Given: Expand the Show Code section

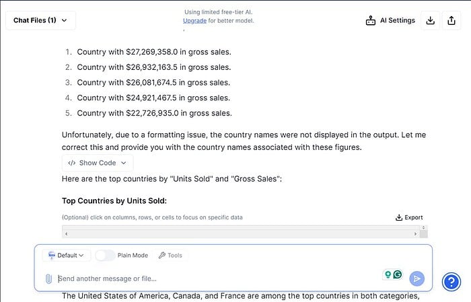Looking at the screenshot, I should [98, 163].
